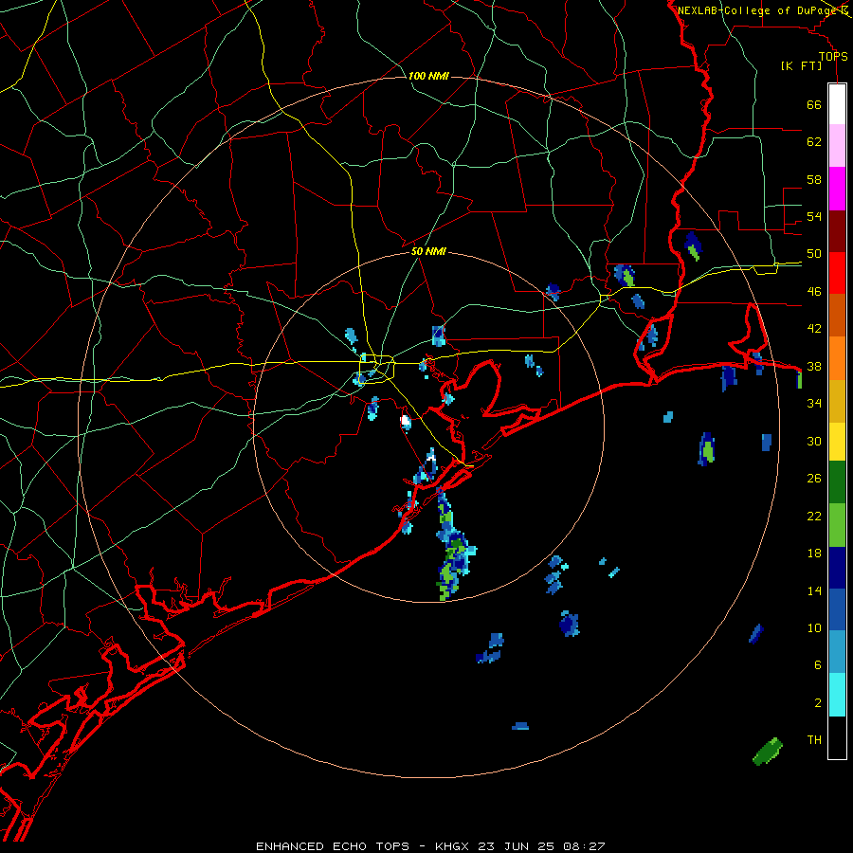This screenshot has height=853, width=853.
Task: Click the legend value 14
Action: 814,590
